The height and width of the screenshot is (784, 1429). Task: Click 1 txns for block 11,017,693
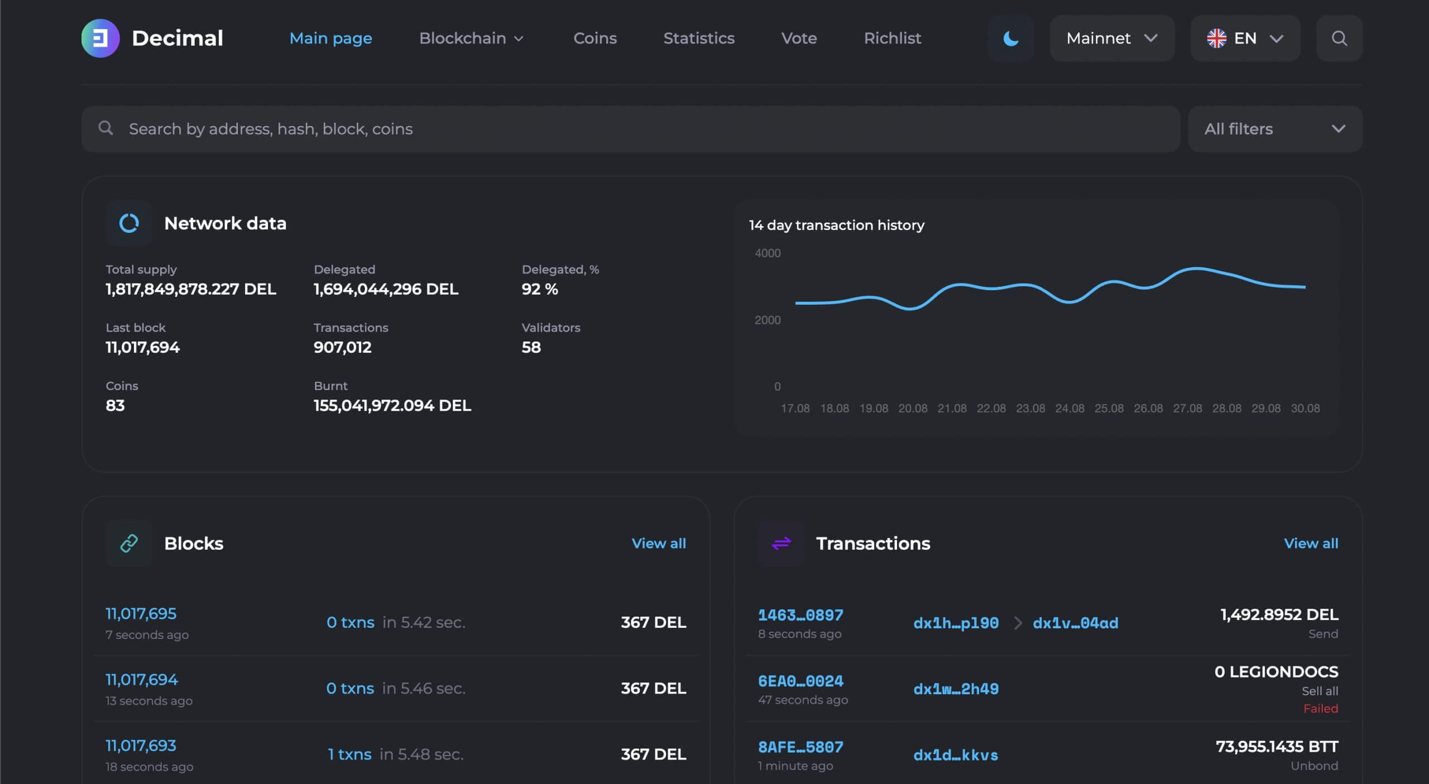[349, 754]
